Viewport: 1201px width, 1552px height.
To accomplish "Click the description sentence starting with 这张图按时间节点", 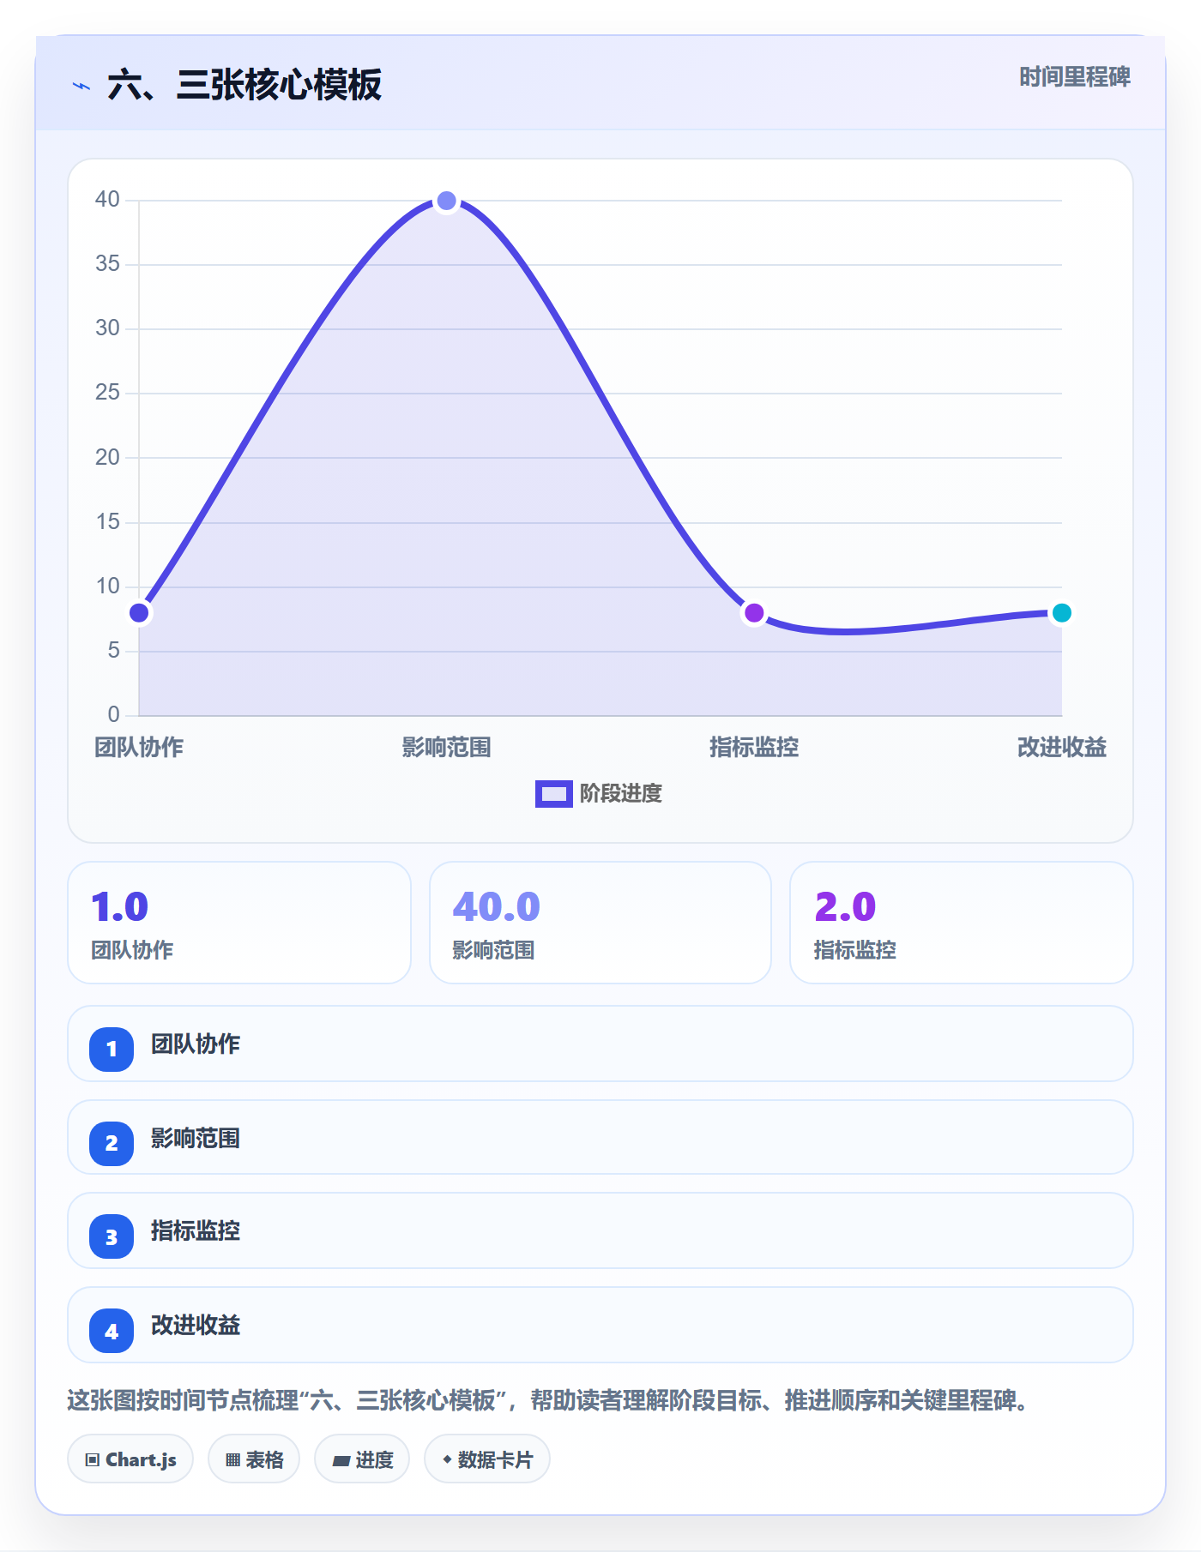I will [548, 1401].
